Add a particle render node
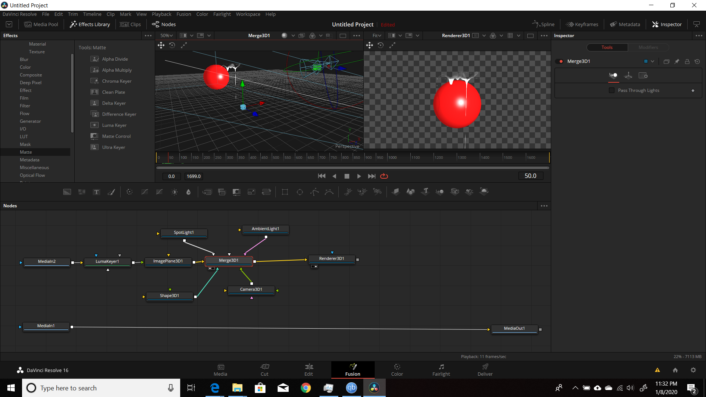Viewport: 706px width, 397px height. [x=377, y=192]
